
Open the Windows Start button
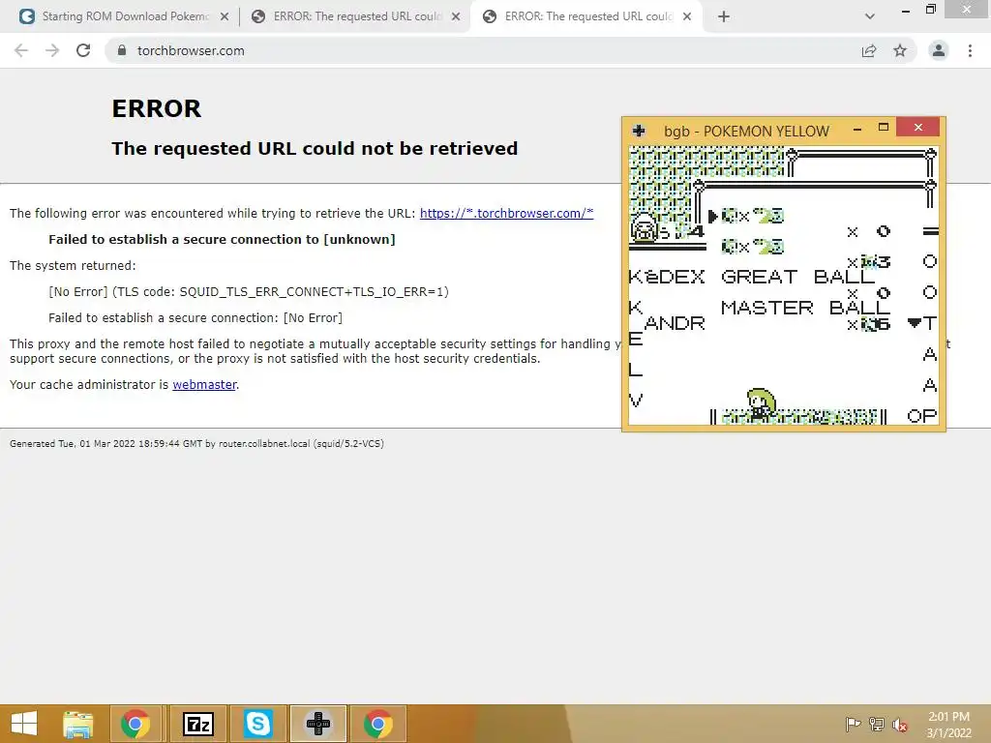tap(24, 724)
